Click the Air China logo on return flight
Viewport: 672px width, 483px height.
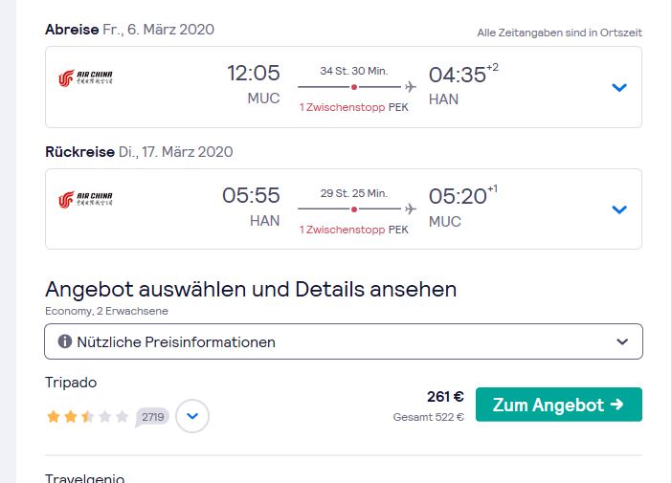point(86,200)
